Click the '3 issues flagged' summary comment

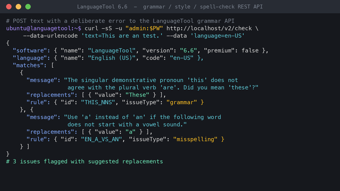[x=85, y=161]
